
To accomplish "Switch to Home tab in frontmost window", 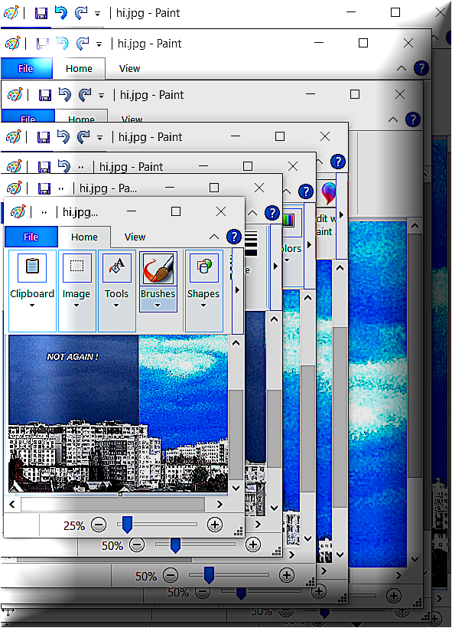I will (84, 237).
